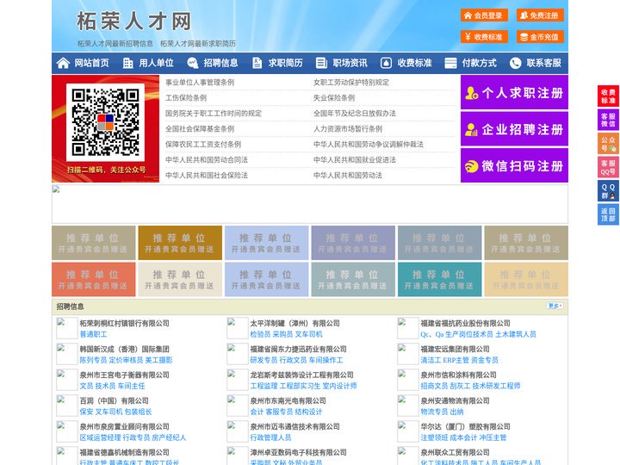620x465 pixels.
Task: Click the logo thumbnail of 太平洋制罐（漳州）有限公司
Action: 238,328
